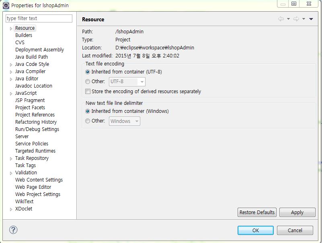Expand the Java Code Style tree node
Screen dimensions: 322x243
pyautogui.click(x=11, y=64)
